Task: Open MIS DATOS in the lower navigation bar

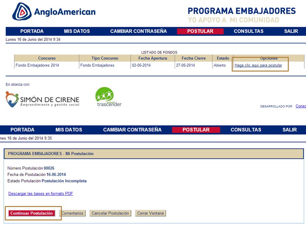Action: [69, 130]
